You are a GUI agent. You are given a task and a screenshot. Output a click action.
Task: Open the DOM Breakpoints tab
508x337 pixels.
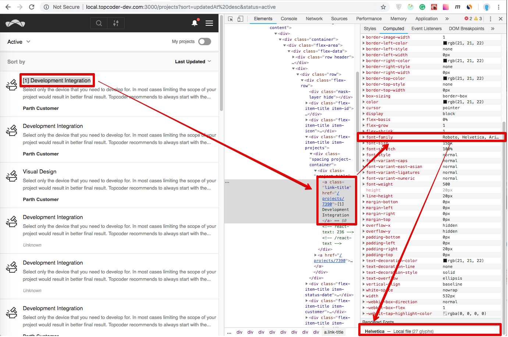[466, 29]
